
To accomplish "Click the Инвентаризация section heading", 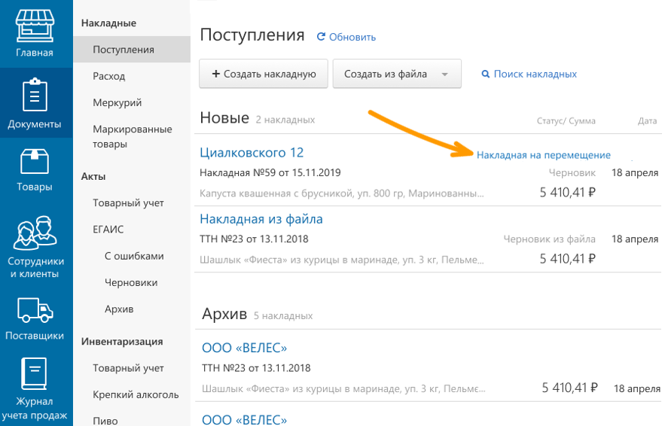I will coord(122,342).
